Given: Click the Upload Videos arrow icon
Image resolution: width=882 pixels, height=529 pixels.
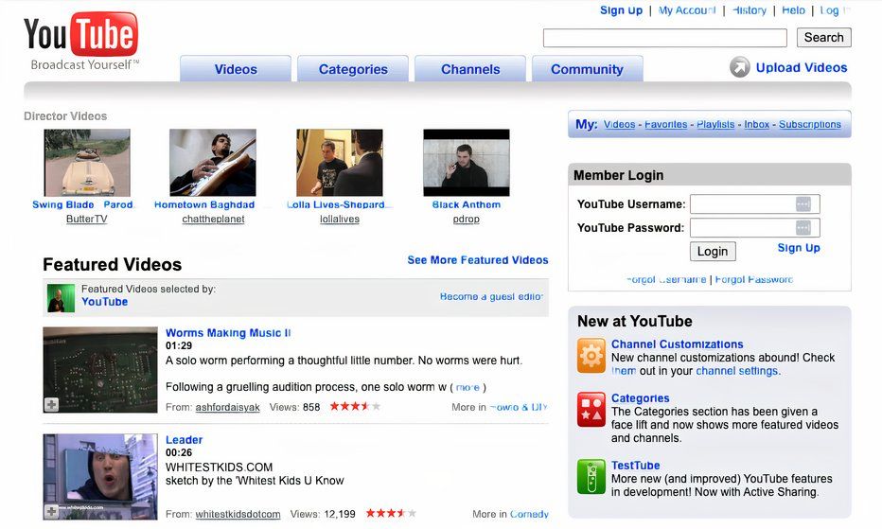Looking at the screenshot, I should [x=740, y=67].
